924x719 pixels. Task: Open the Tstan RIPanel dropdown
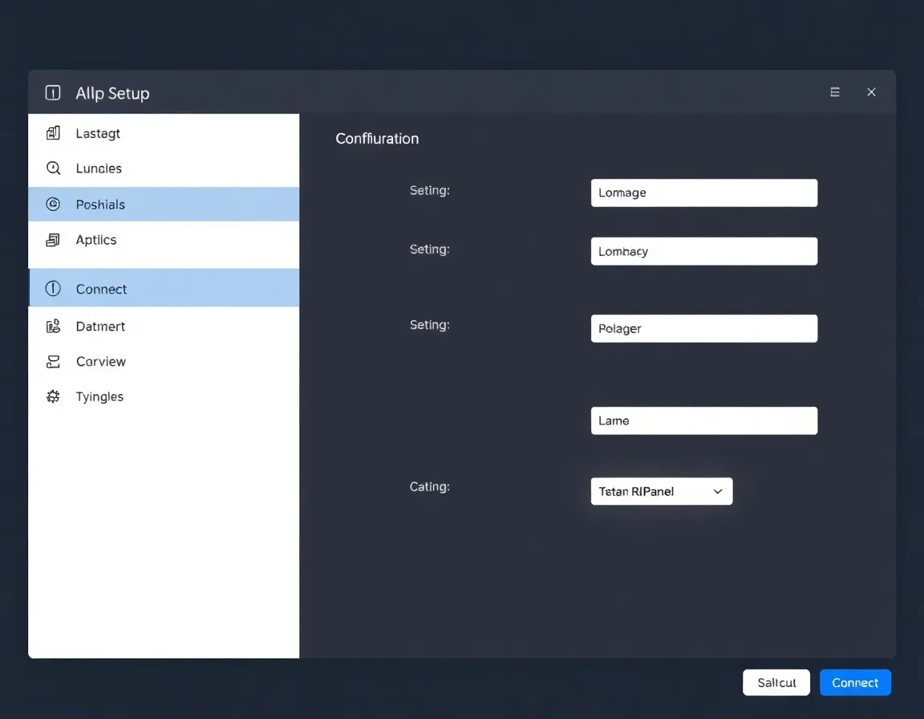point(661,491)
